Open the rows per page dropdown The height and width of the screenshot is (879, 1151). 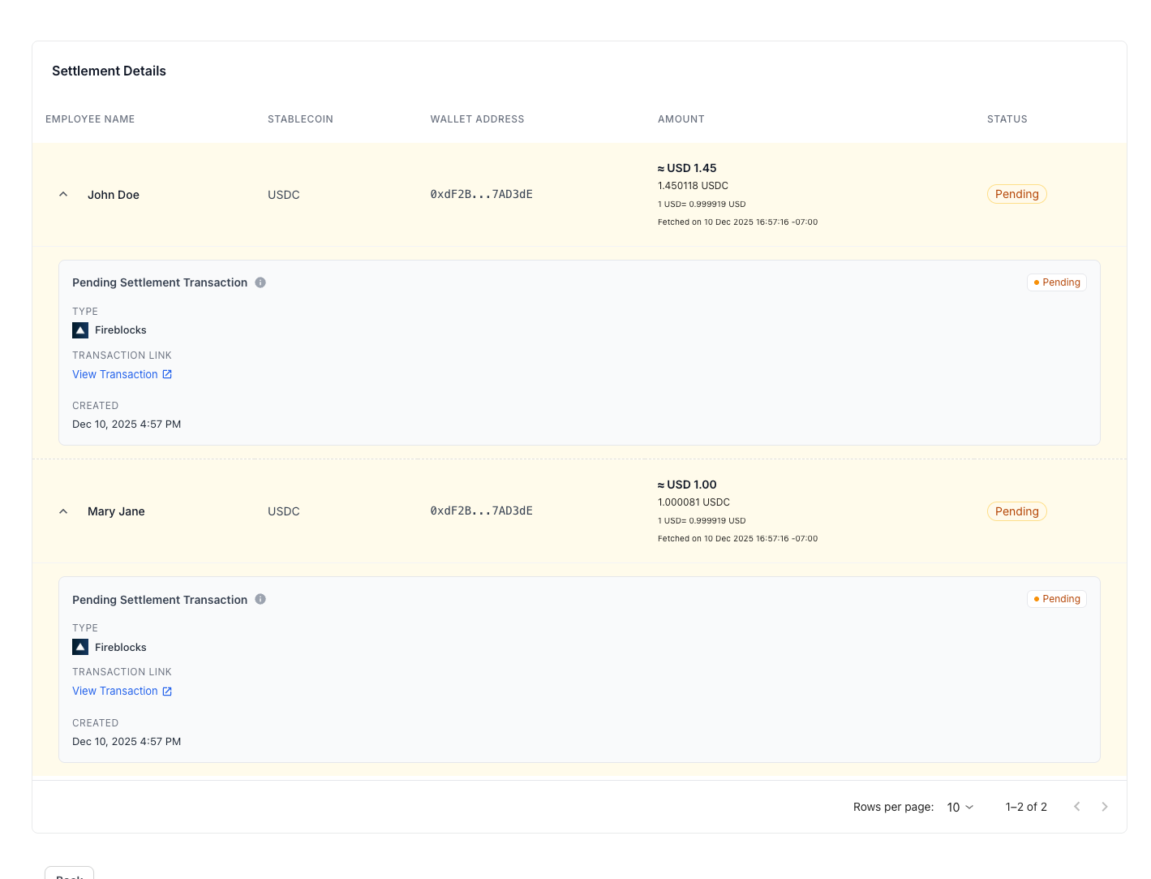[960, 807]
